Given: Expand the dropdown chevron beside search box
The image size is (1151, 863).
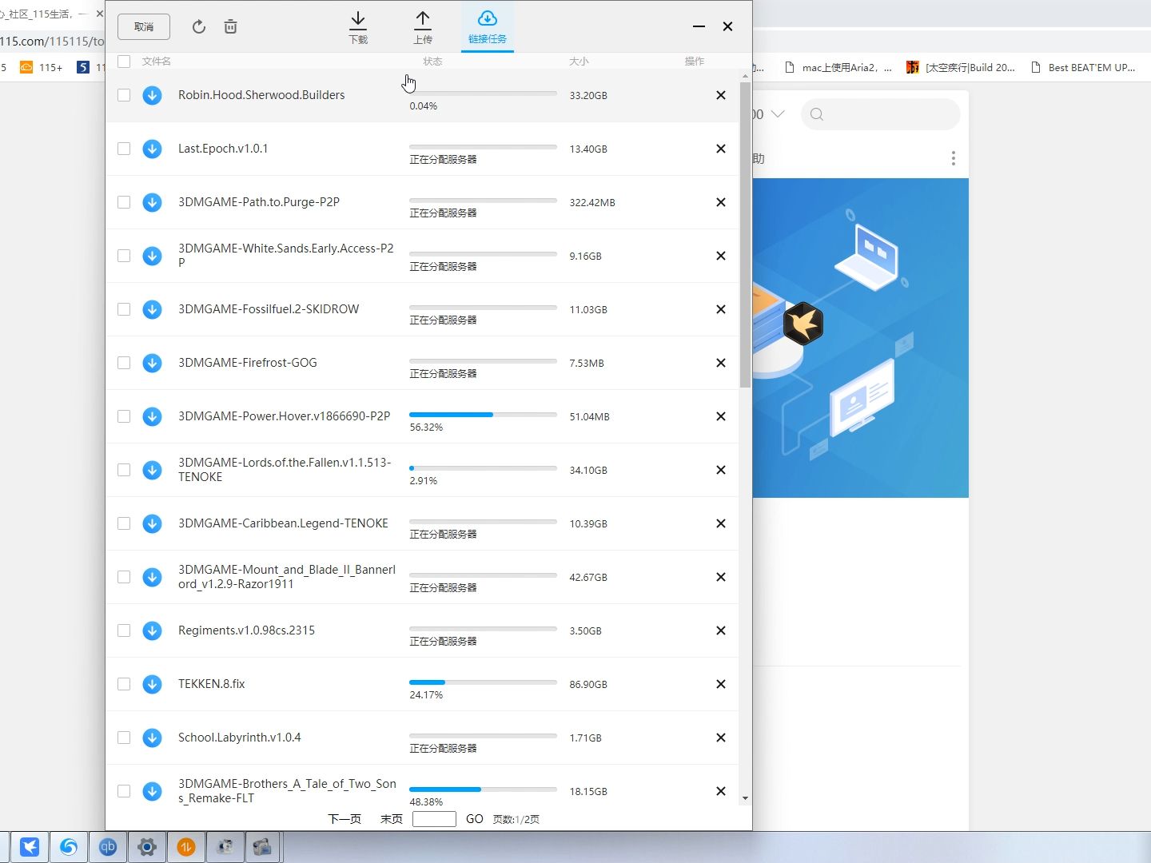Looking at the screenshot, I should (x=777, y=114).
